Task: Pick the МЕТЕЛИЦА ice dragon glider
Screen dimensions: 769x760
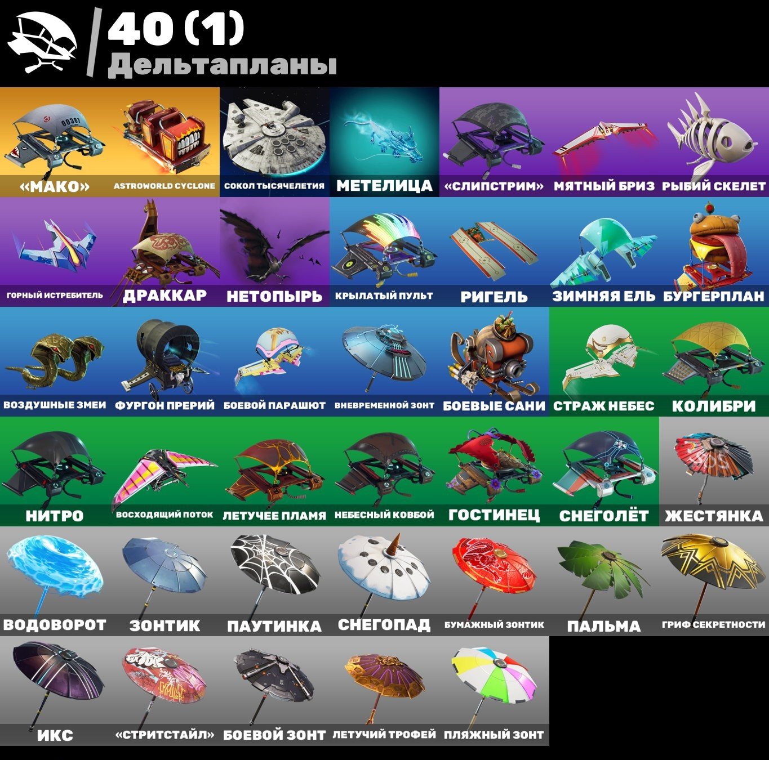Action: pos(384,142)
